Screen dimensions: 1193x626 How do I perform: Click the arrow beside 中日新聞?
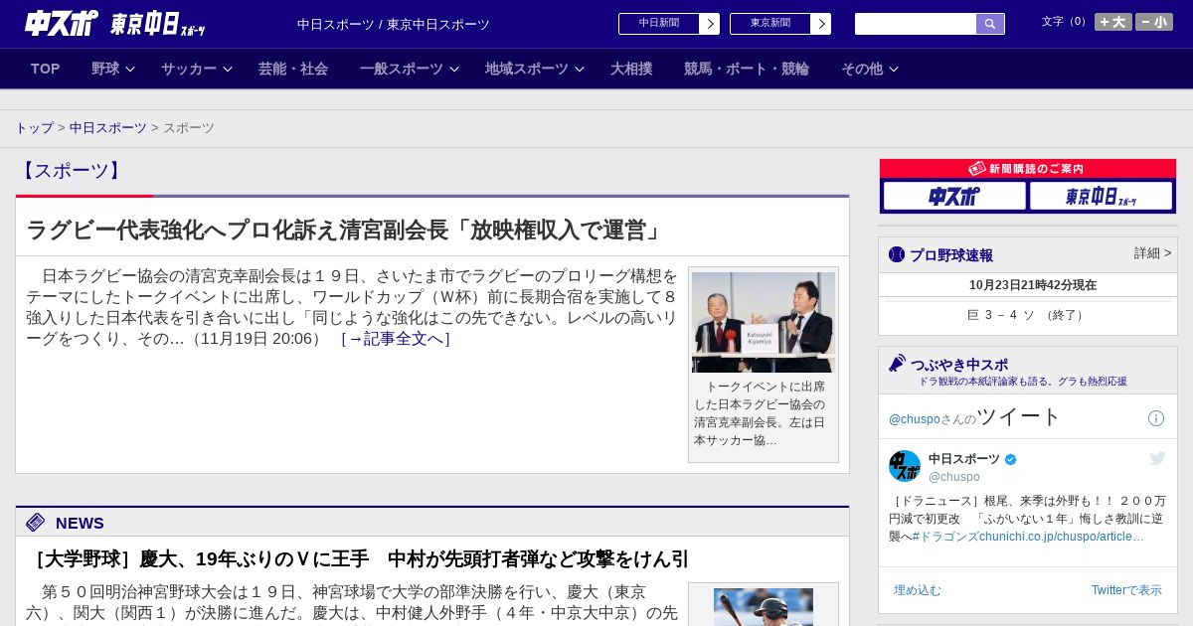(x=710, y=24)
